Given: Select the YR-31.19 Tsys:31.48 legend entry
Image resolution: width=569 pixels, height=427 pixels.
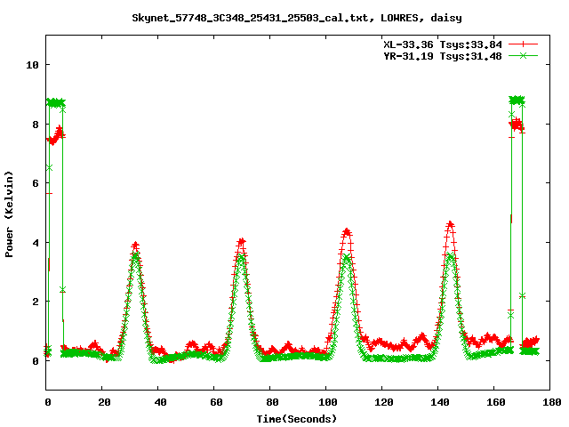Looking at the screenshot, I should [x=442, y=55].
